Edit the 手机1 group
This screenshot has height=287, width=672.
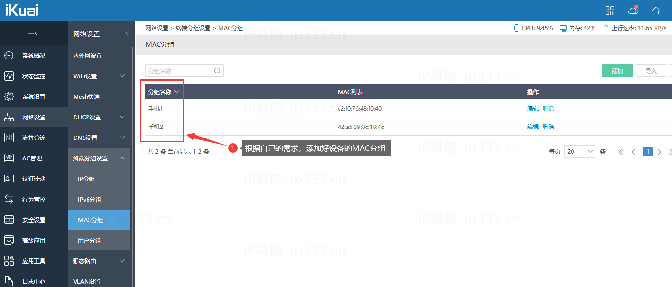(533, 108)
